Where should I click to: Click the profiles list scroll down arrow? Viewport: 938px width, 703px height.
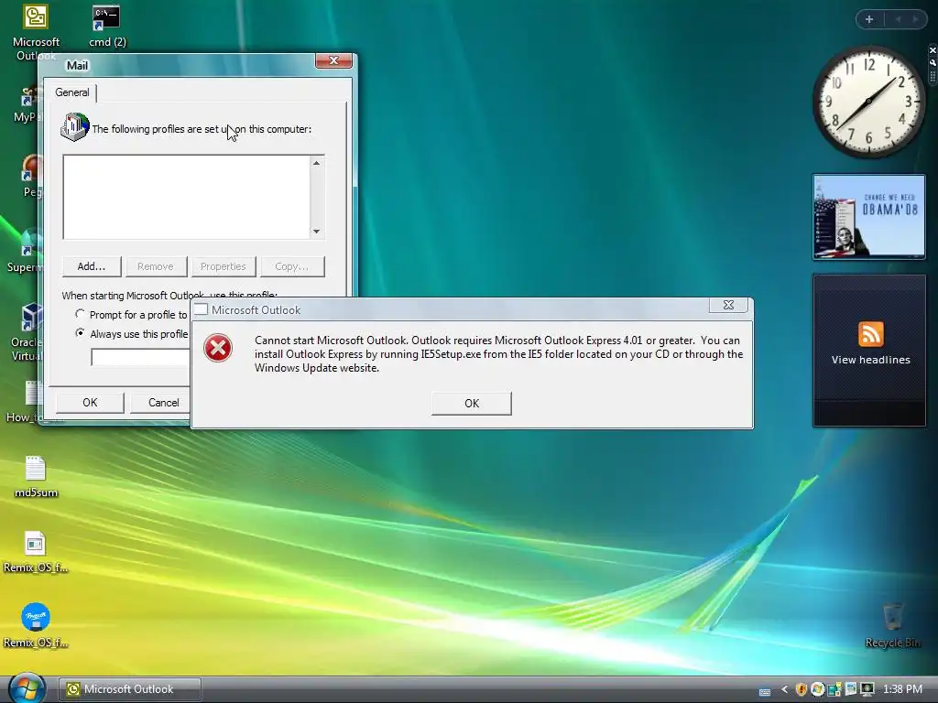coord(316,232)
